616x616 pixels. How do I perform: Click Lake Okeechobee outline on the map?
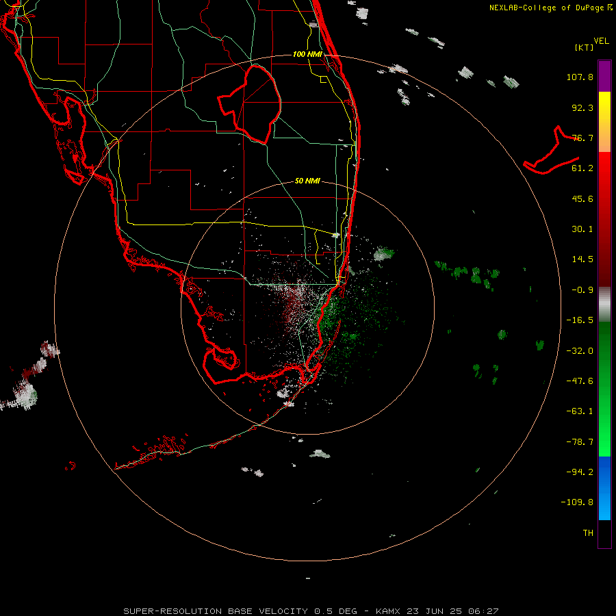tap(250, 104)
